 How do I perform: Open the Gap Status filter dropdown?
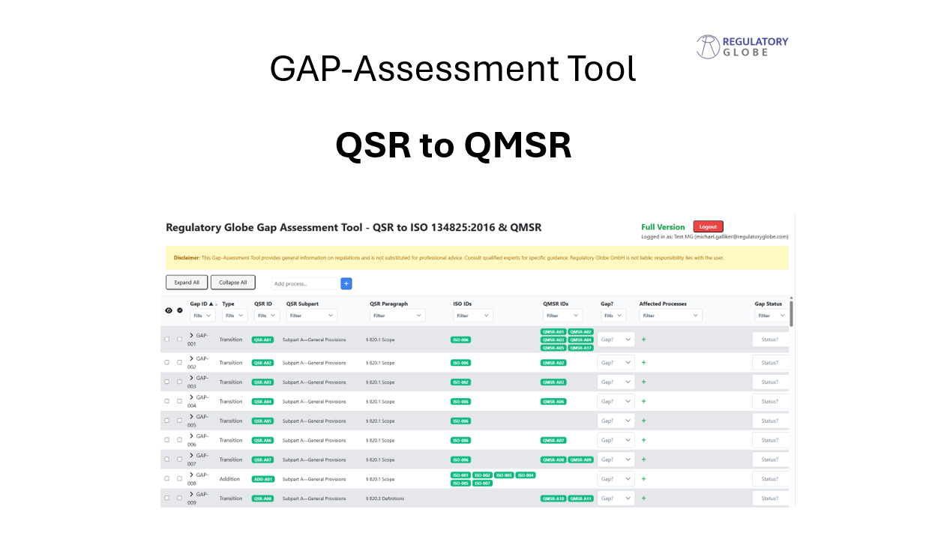[x=770, y=316]
